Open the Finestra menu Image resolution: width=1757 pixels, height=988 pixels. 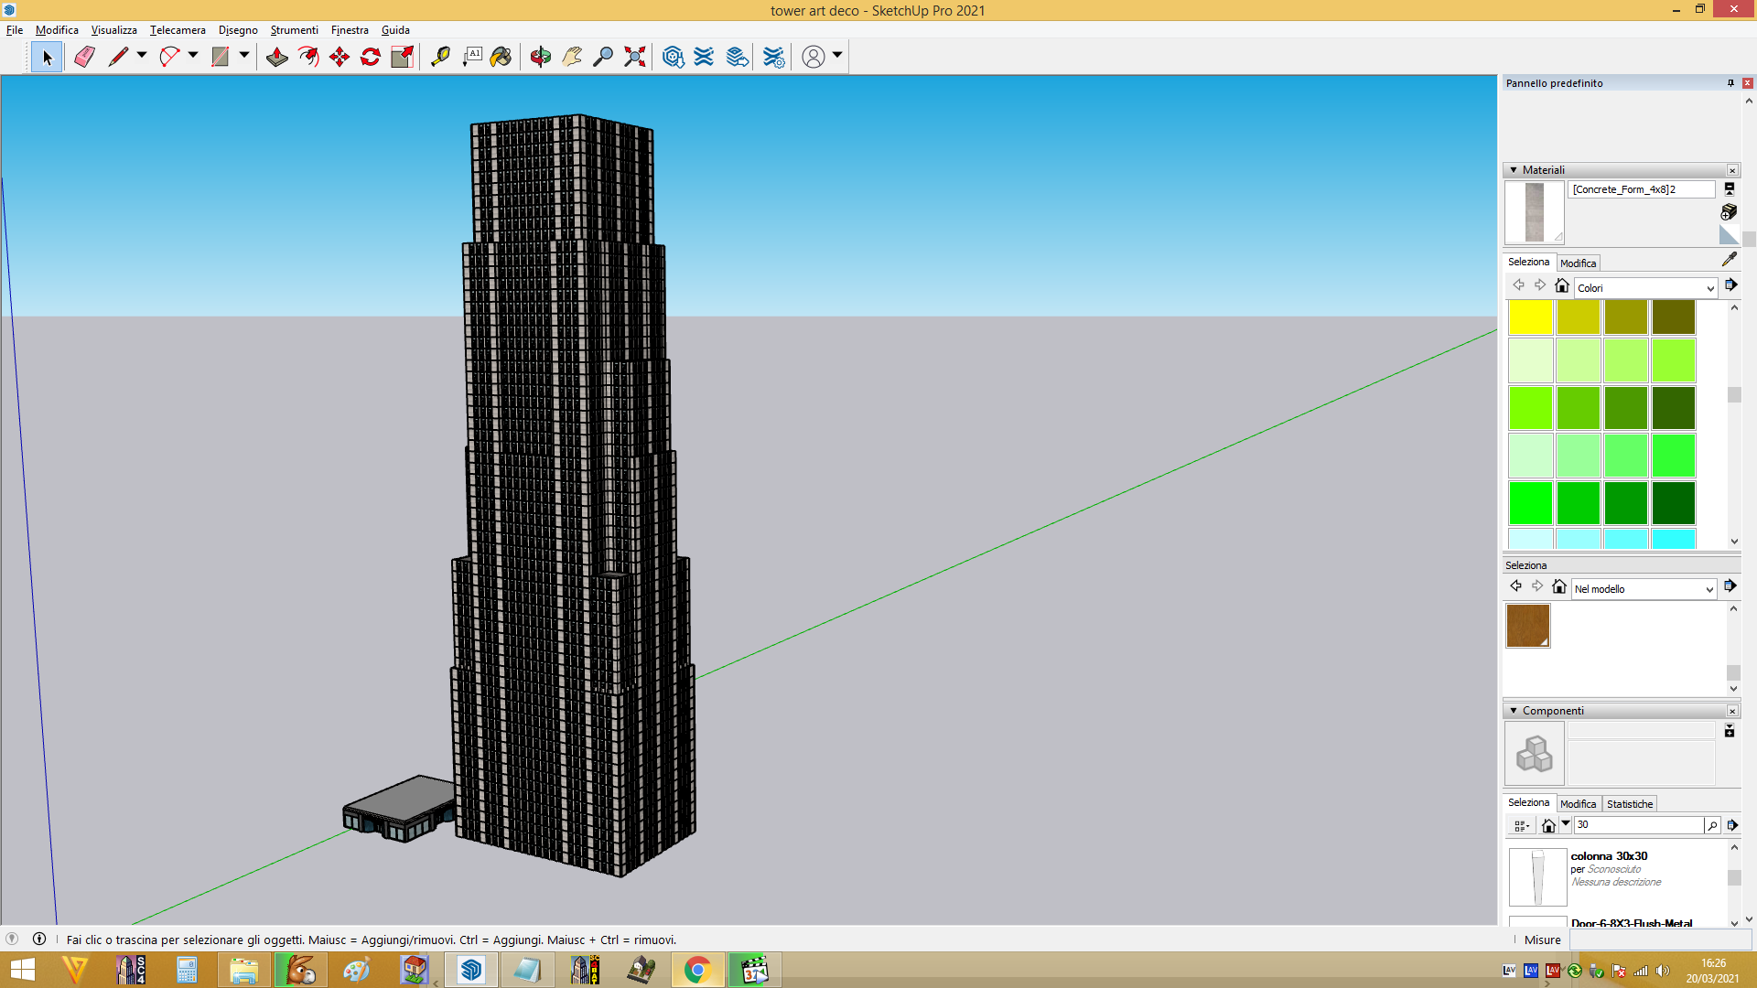click(x=350, y=30)
